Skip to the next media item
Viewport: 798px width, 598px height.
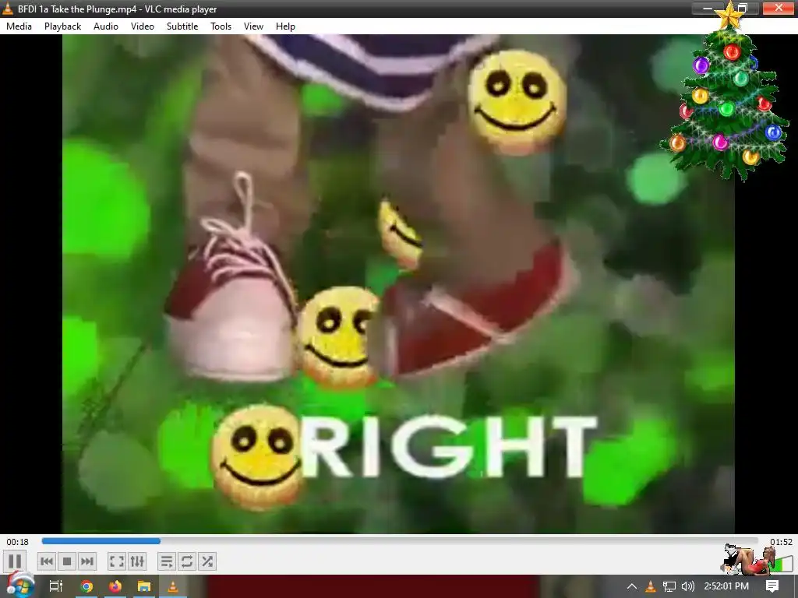tap(87, 561)
